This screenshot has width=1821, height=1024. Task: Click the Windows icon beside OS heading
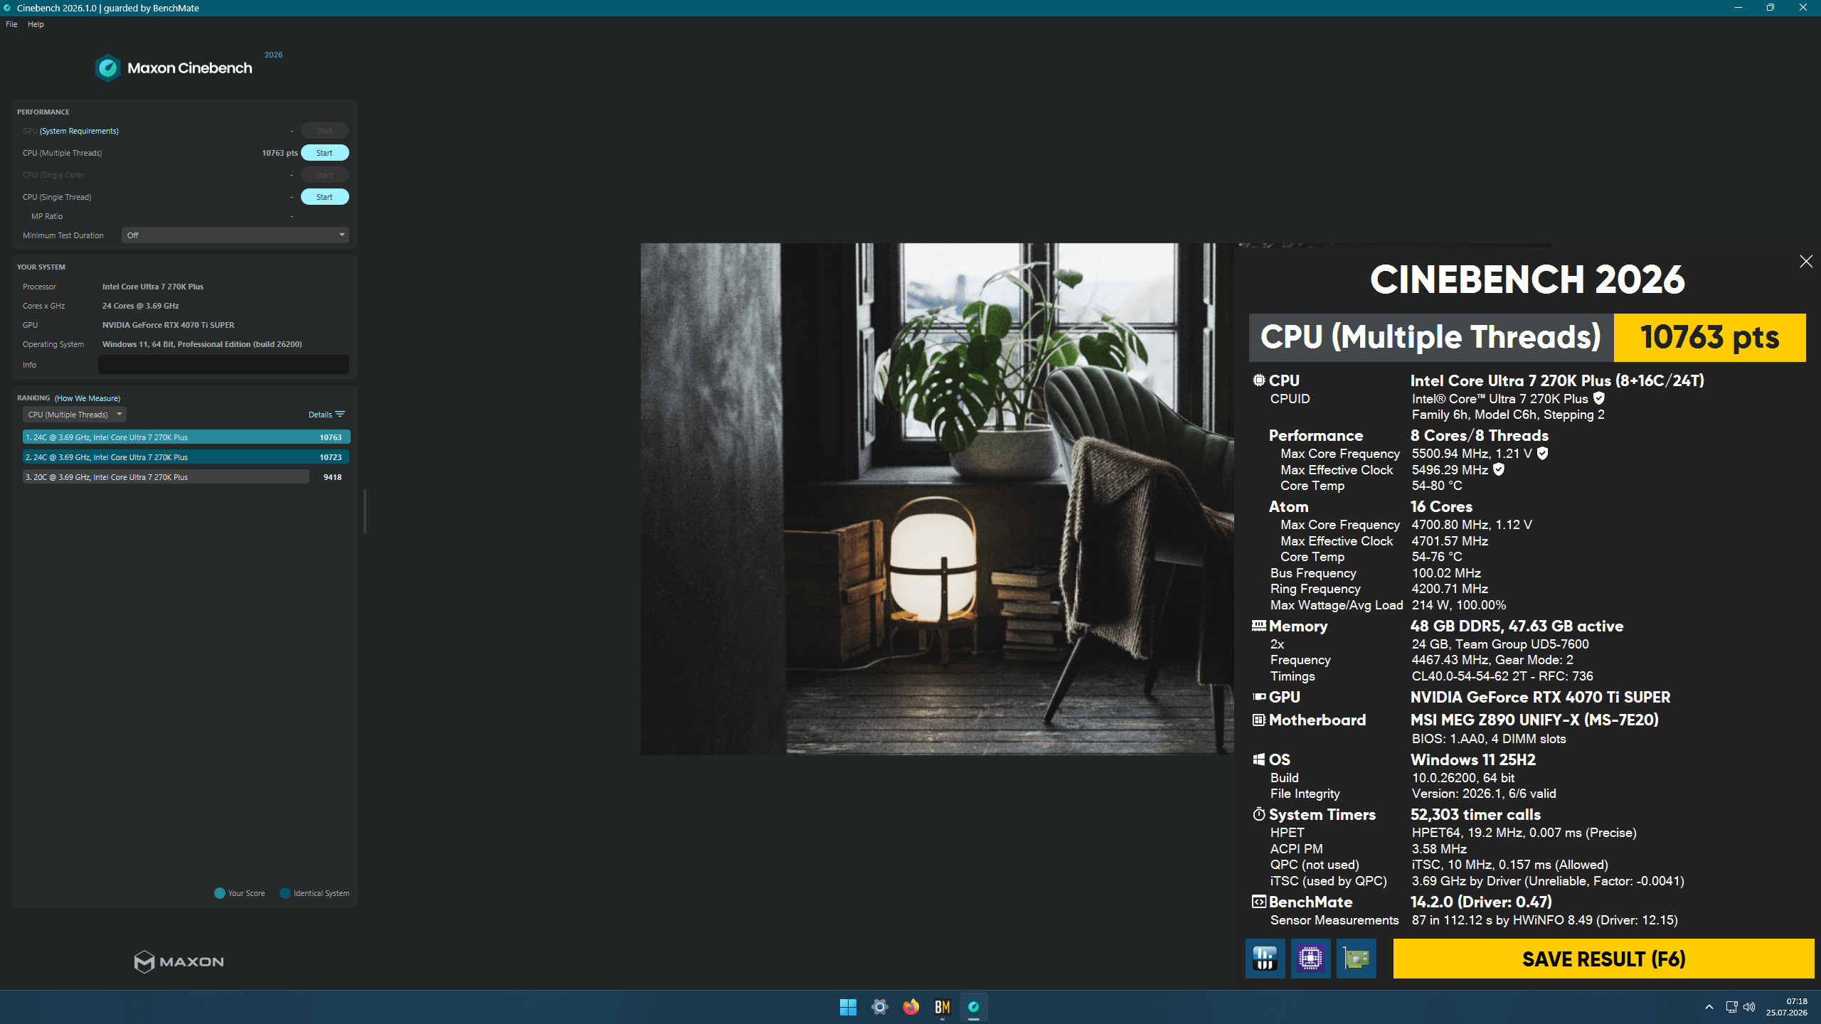tap(1259, 759)
